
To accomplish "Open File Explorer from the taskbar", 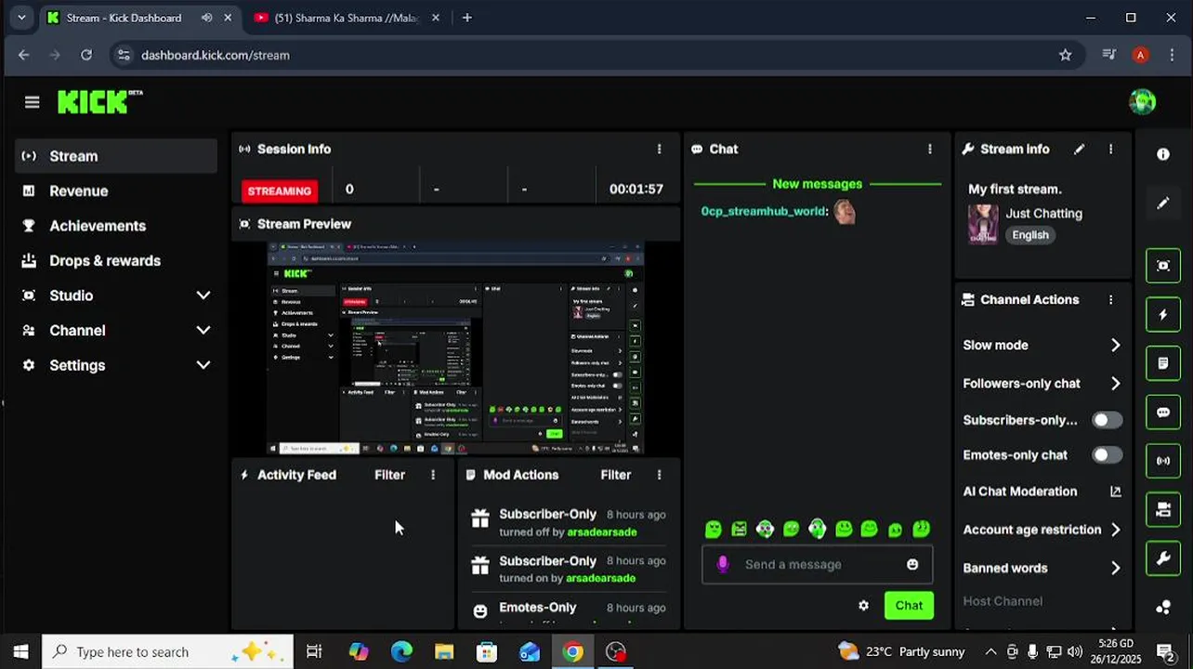I will click(444, 651).
